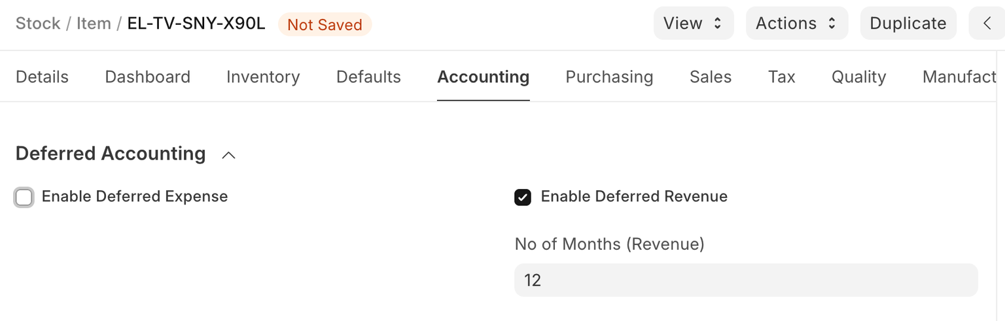Open the Actions dropdown menu

[796, 24]
